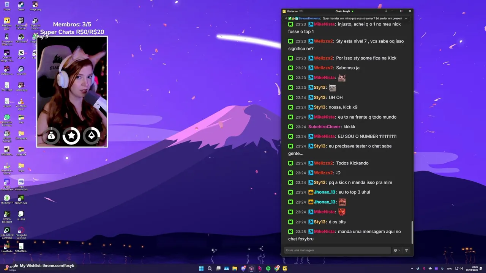Open the OBS Studio desktop shortcut

pos(21,38)
